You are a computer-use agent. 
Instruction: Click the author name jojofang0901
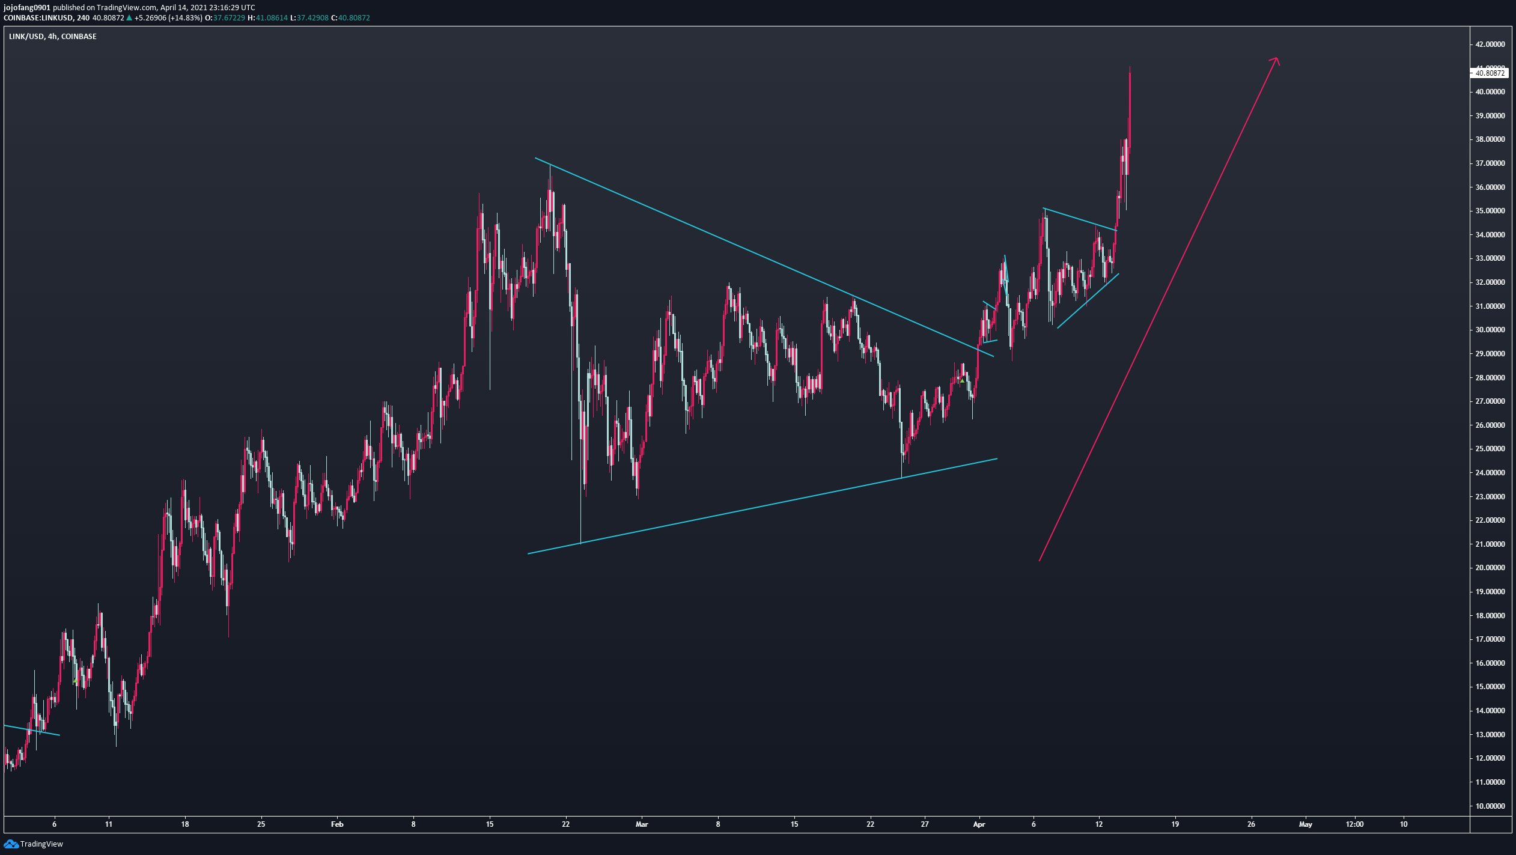click(27, 8)
